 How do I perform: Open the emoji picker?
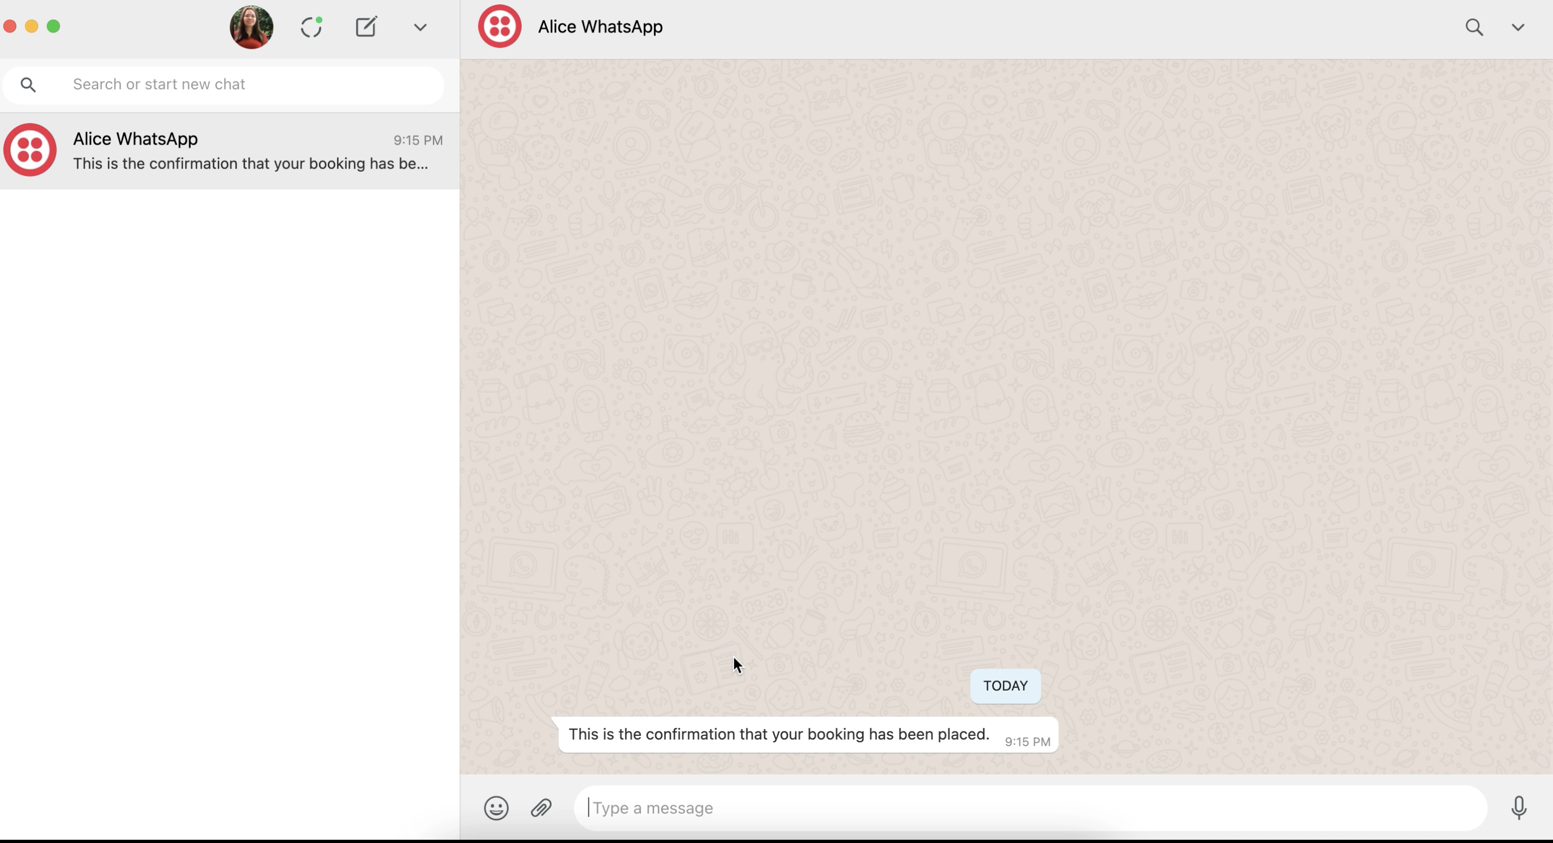(x=496, y=808)
